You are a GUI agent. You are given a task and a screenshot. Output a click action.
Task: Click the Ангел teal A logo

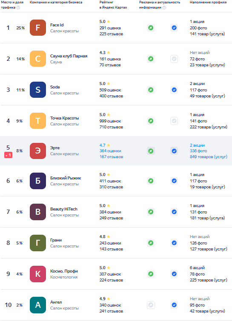(38, 305)
